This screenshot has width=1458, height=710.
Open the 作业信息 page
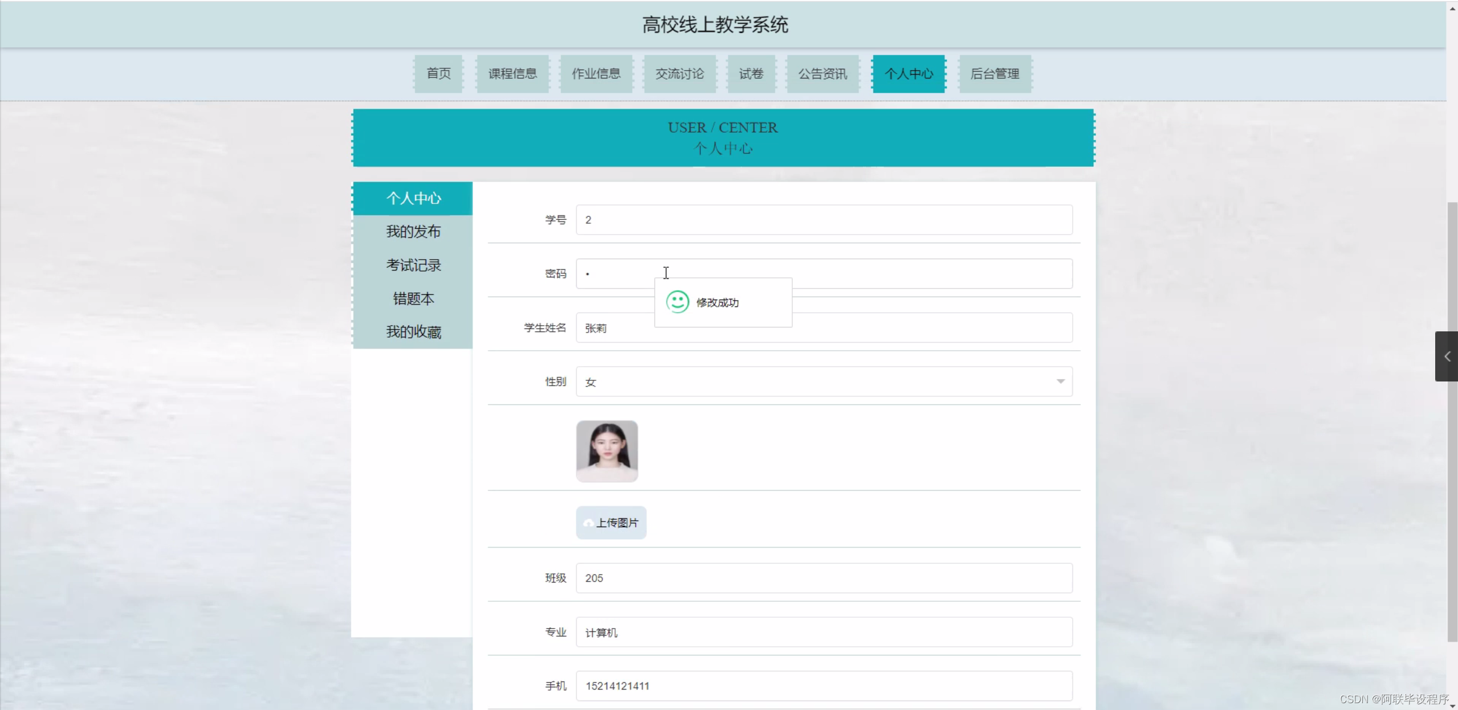point(596,73)
